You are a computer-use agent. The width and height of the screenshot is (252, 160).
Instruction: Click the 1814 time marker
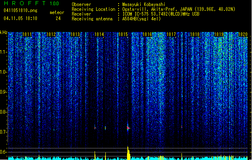(x=99, y=34)
